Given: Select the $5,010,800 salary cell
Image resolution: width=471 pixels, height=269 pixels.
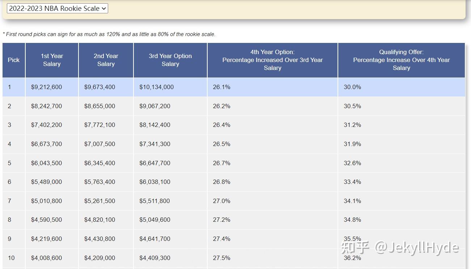Looking at the screenshot, I should (52, 201).
